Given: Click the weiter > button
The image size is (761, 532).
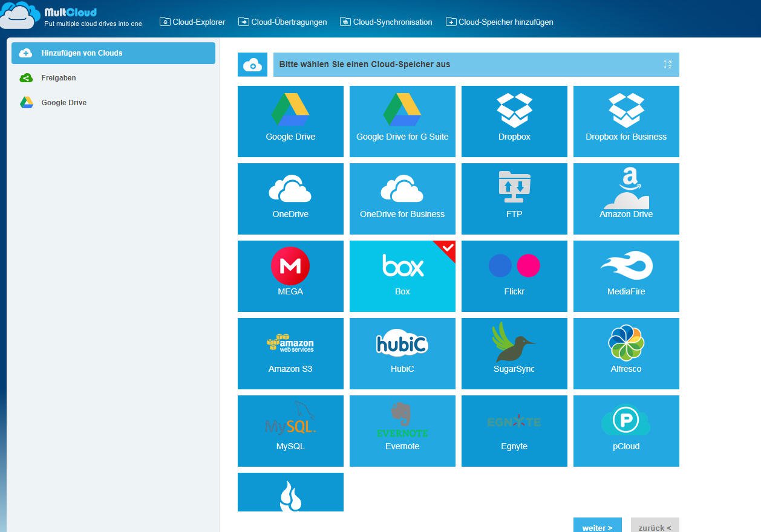Looking at the screenshot, I should (x=597, y=525).
